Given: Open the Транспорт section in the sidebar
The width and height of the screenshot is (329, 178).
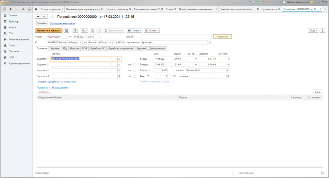Looking at the screenshot, I should (x=14, y=21).
